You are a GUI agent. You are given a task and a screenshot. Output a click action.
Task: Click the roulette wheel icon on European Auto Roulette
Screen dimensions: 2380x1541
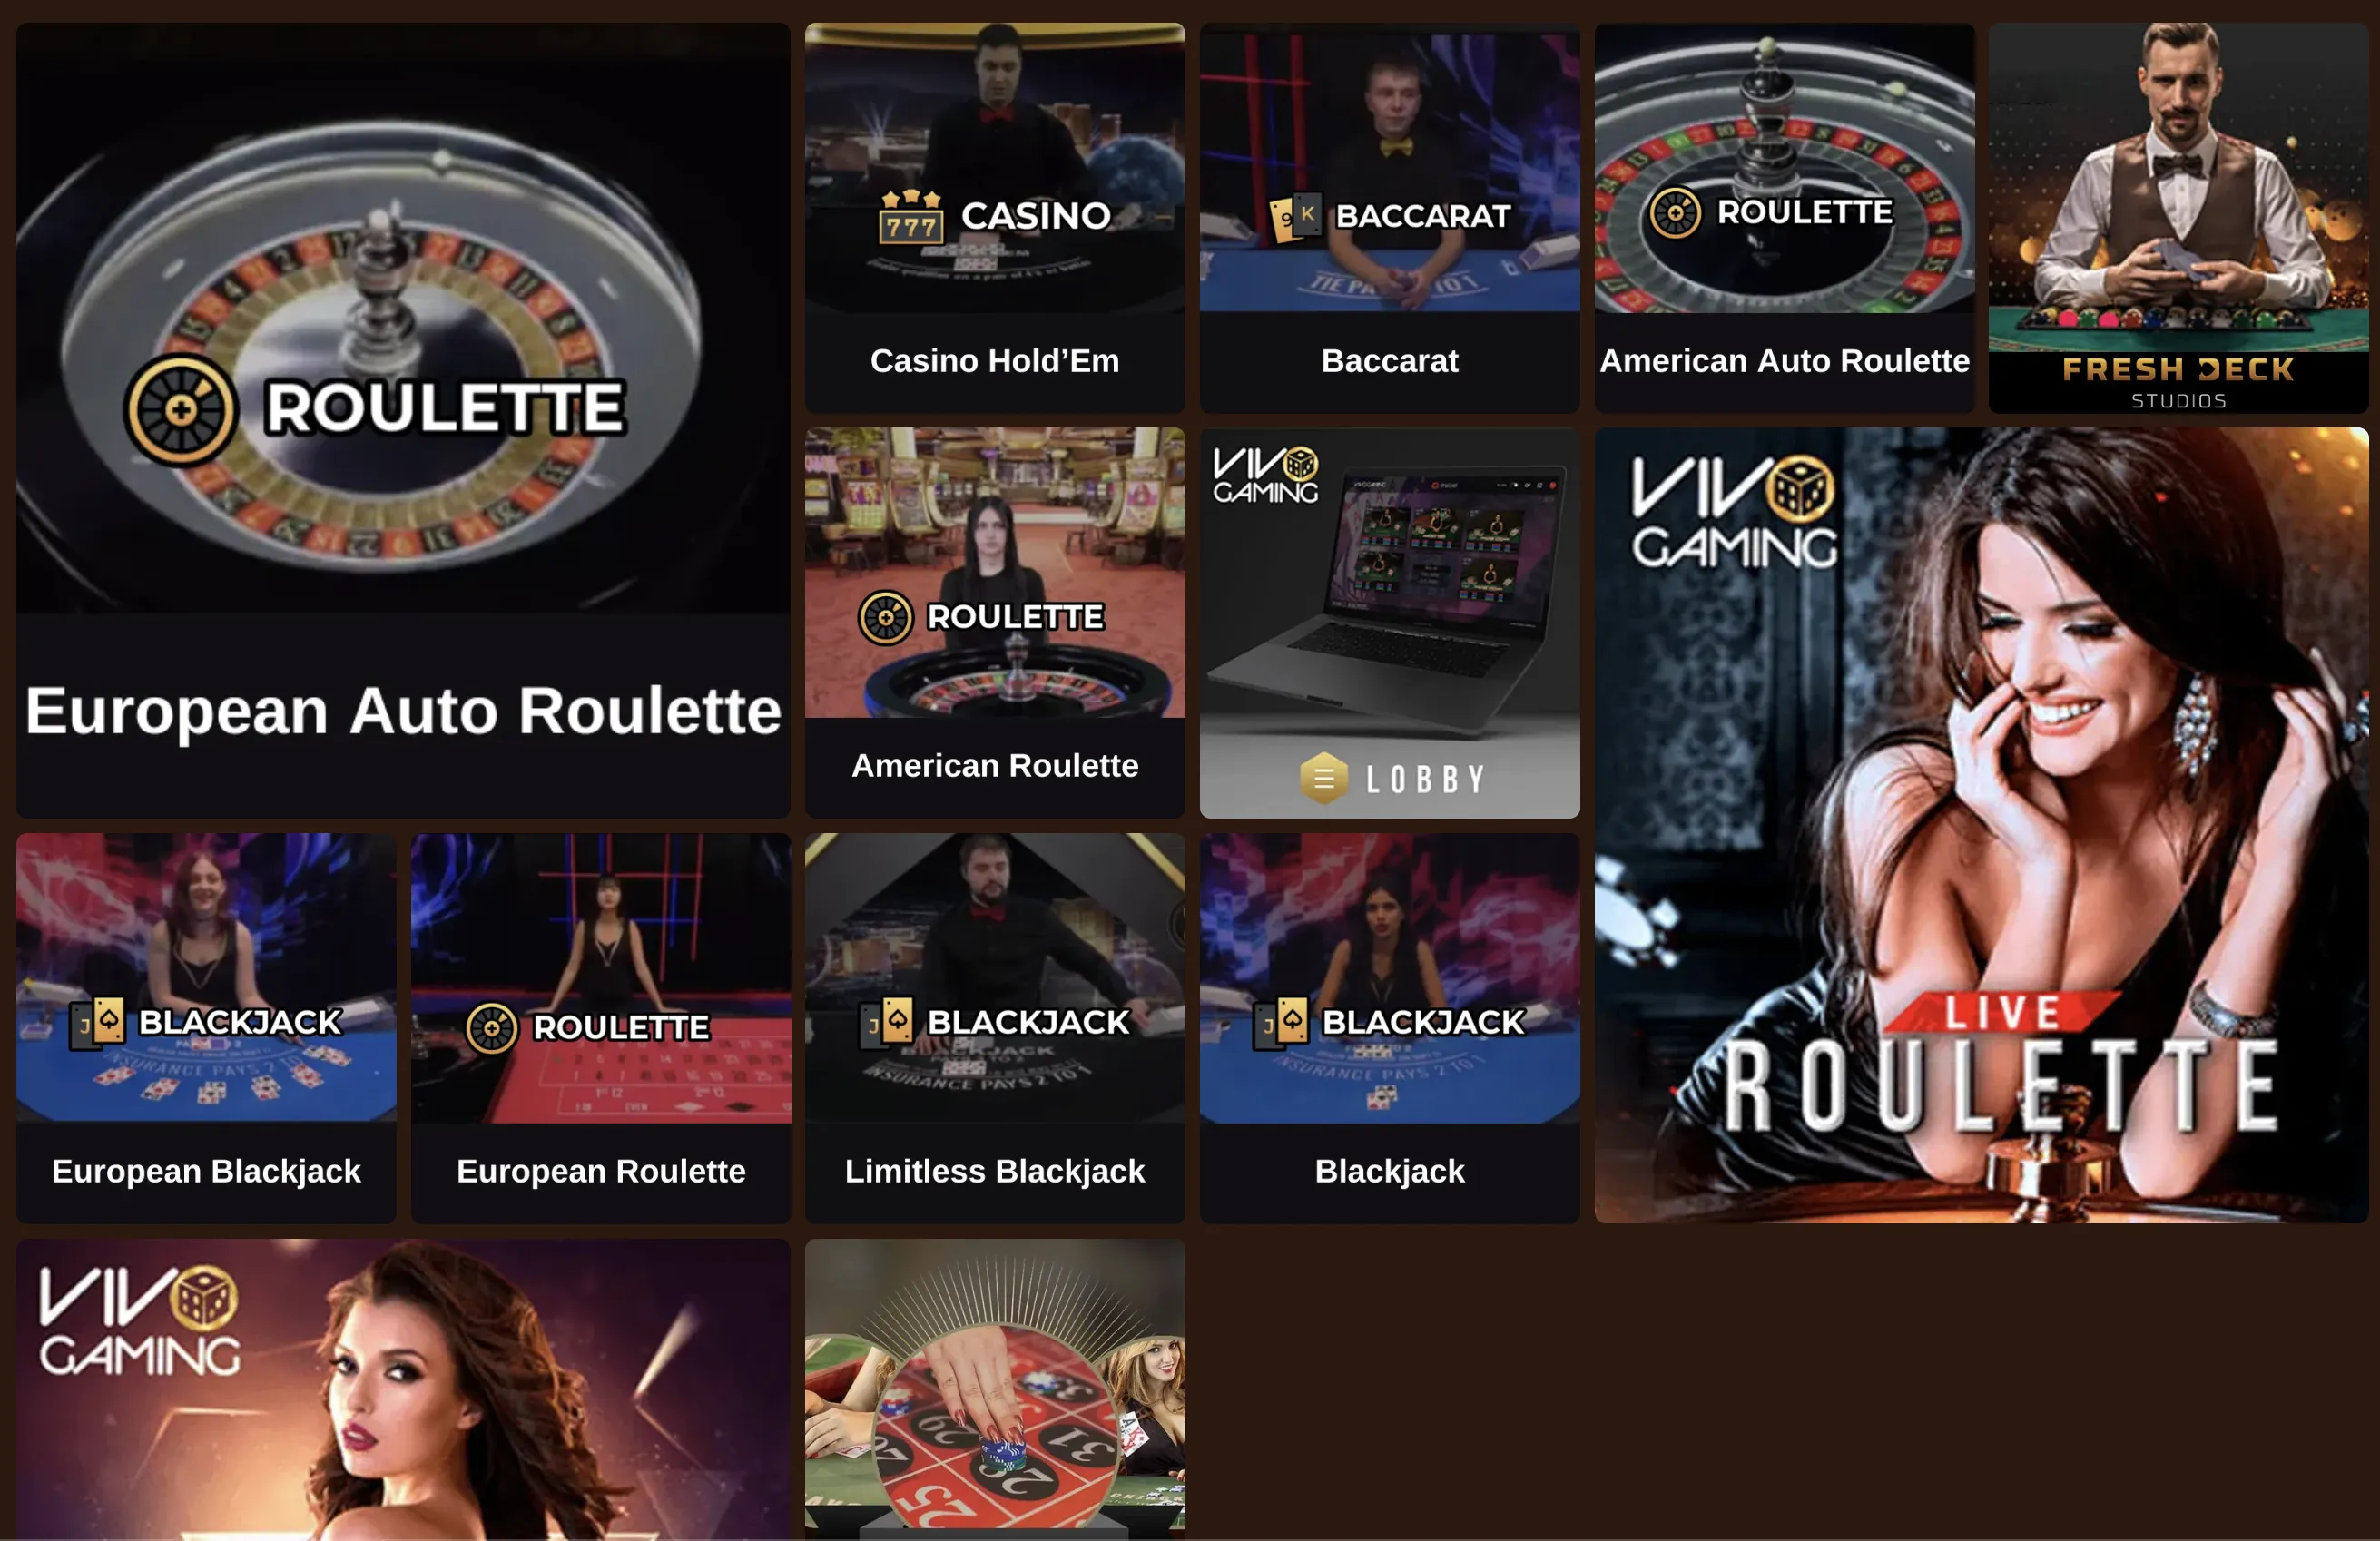[x=181, y=410]
